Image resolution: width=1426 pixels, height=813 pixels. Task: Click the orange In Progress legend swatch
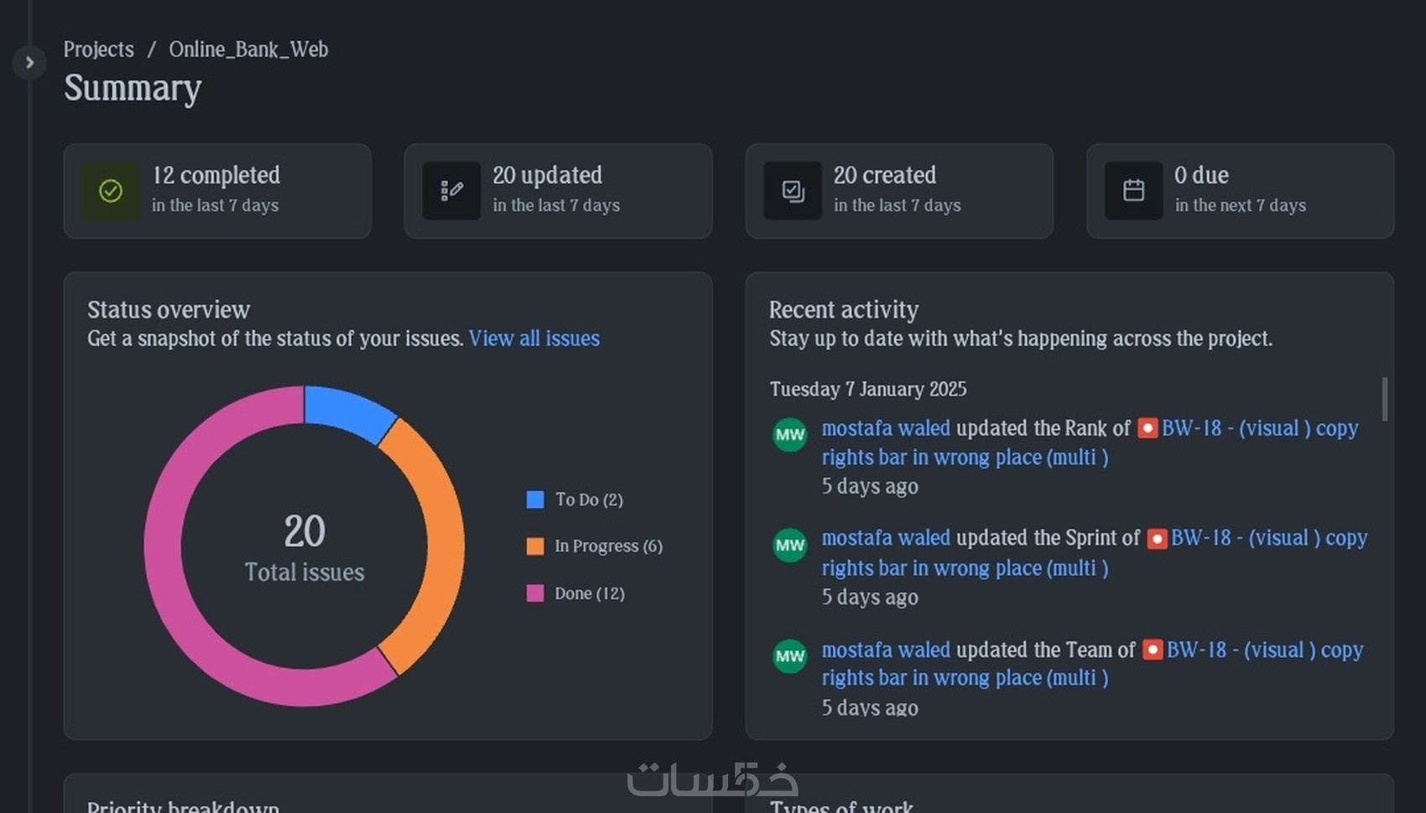(x=534, y=546)
